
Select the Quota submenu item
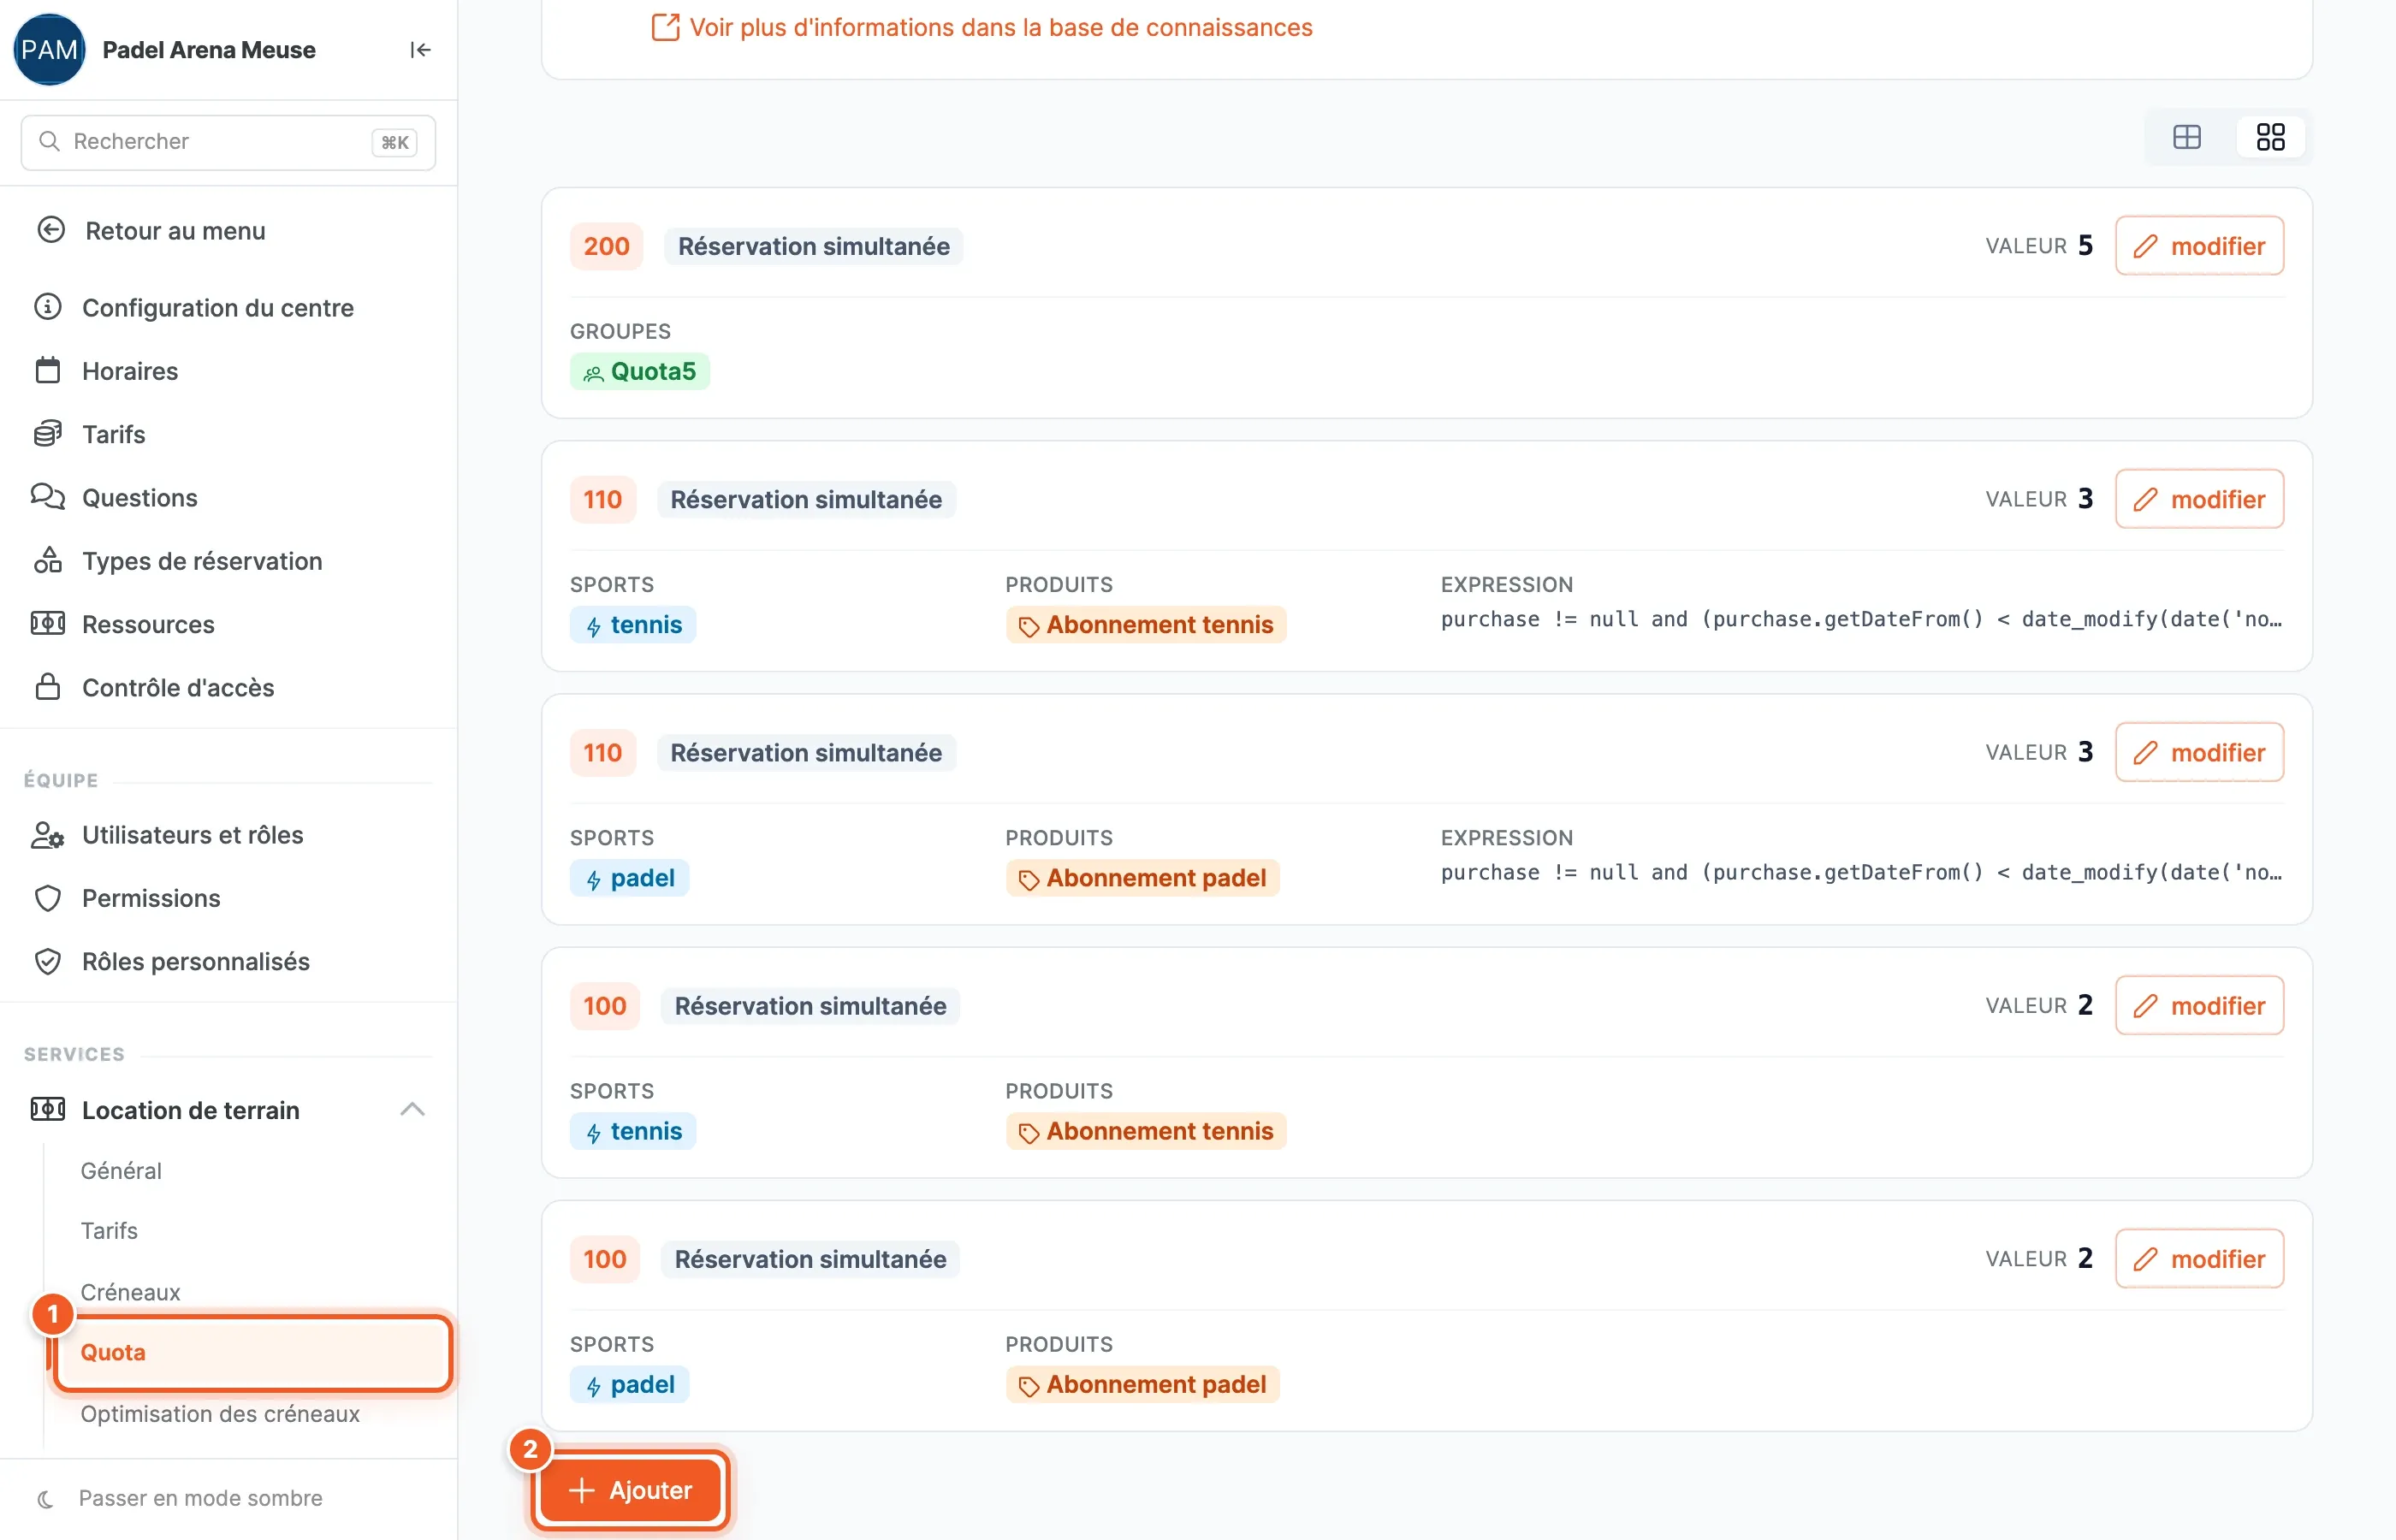pyautogui.click(x=252, y=1352)
